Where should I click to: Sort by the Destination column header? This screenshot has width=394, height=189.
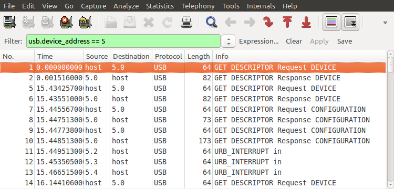tap(131, 57)
